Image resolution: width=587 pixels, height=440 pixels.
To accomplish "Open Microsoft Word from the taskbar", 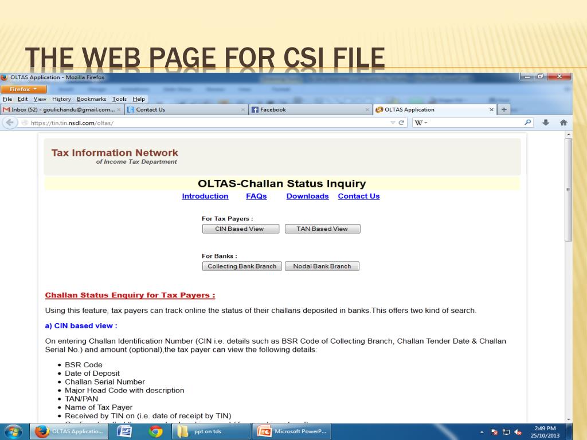I will pyautogui.click(x=124, y=431).
